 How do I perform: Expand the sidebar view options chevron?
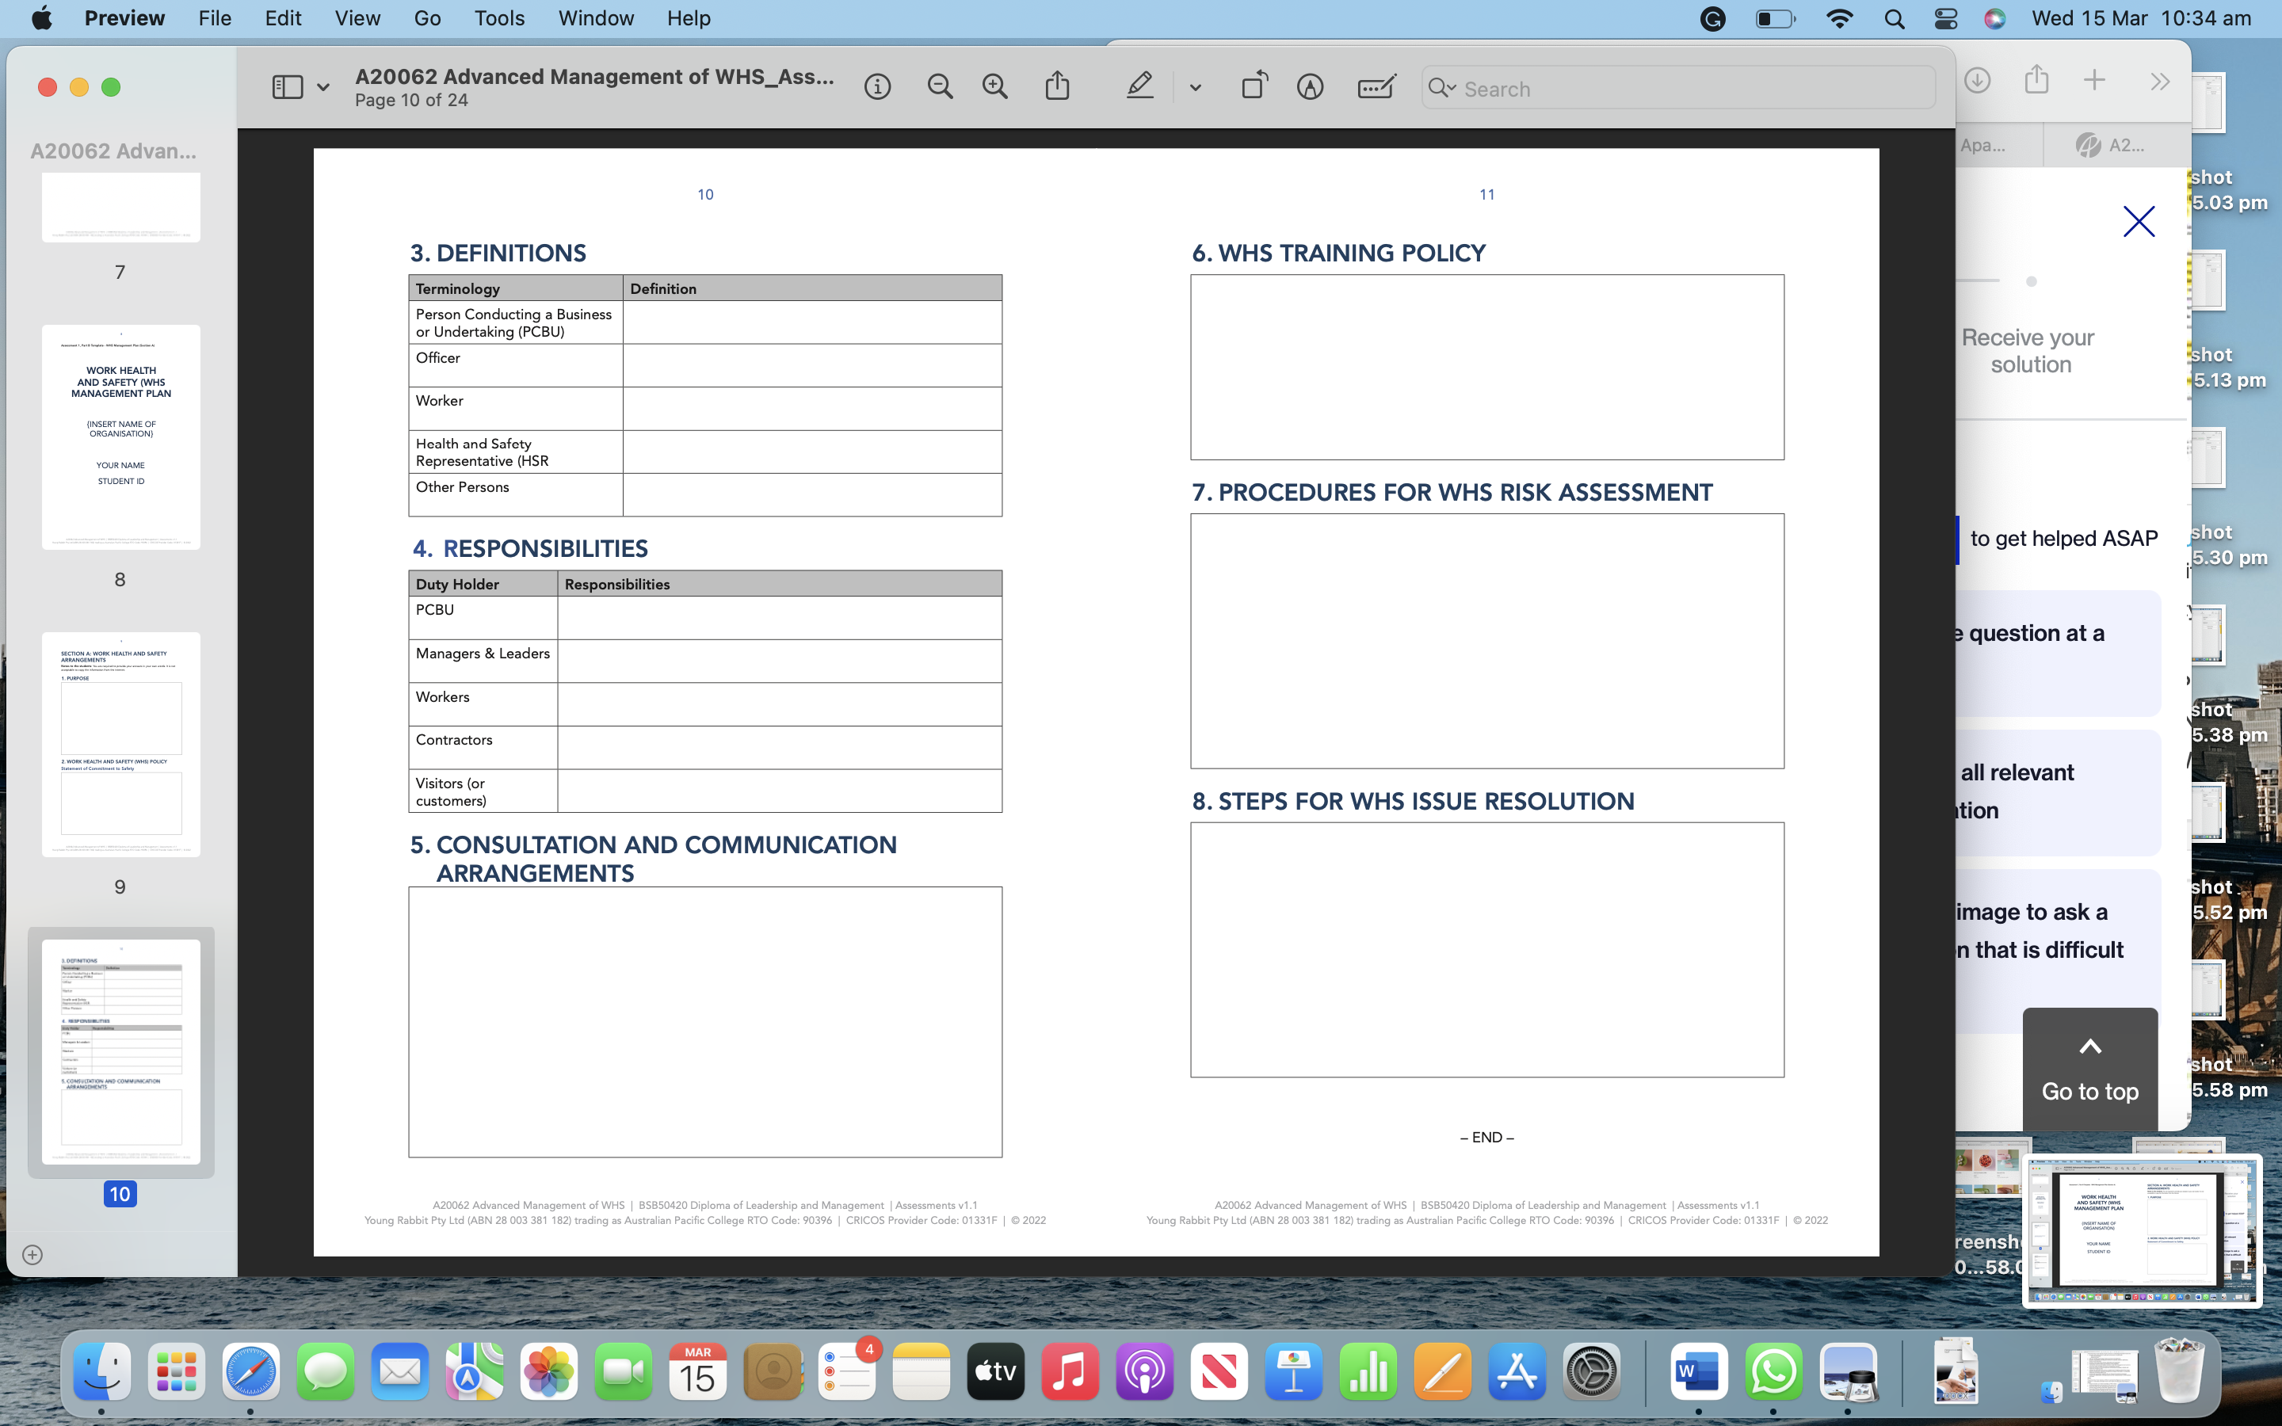[323, 88]
